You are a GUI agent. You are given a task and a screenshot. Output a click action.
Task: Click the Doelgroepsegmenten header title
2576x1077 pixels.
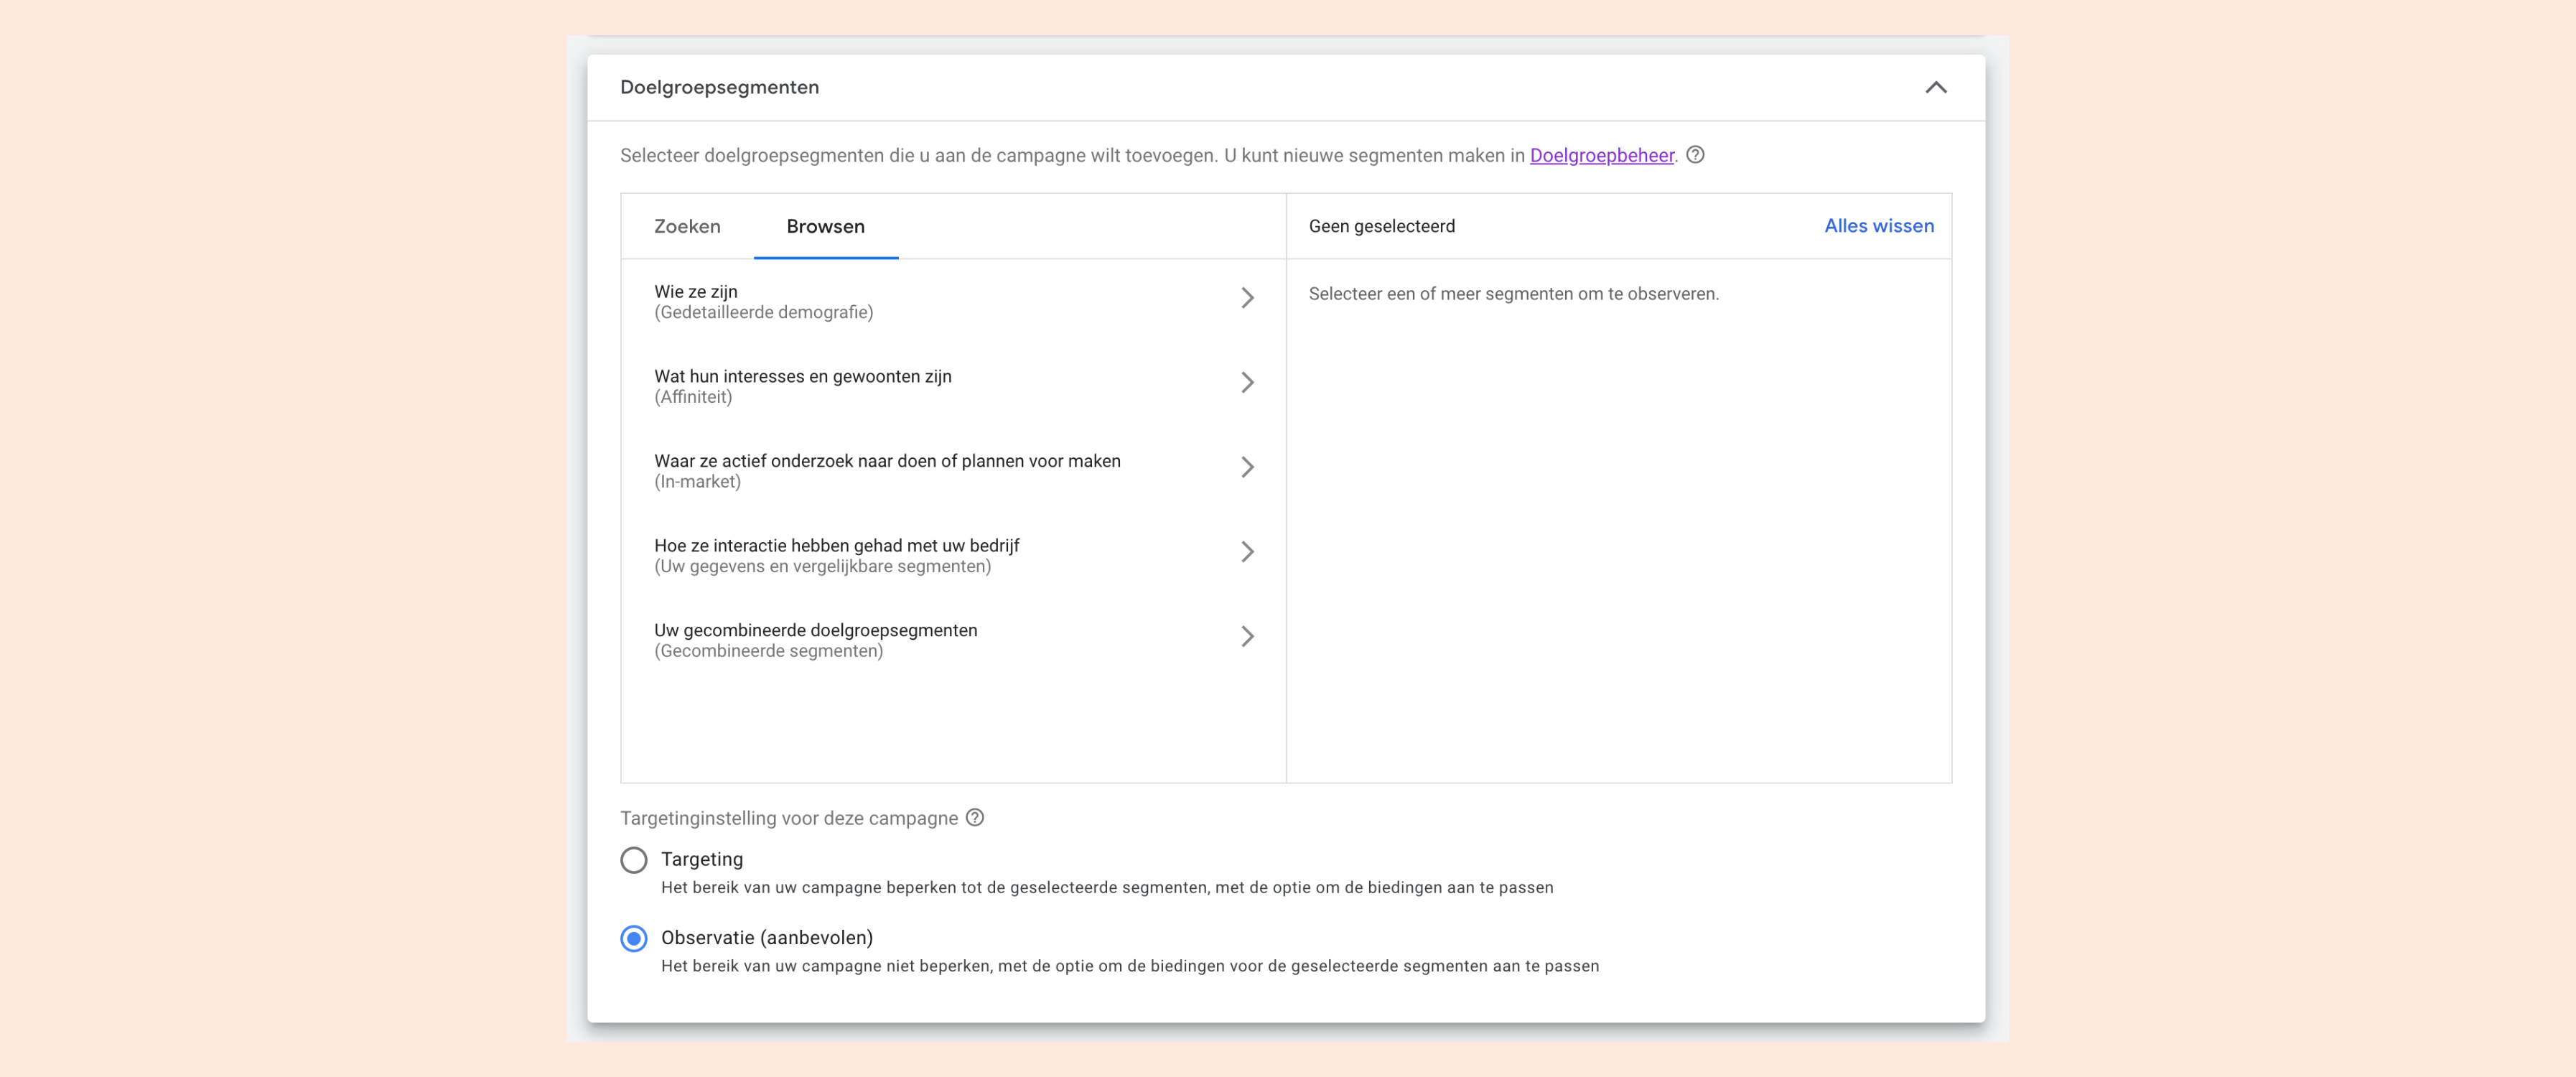719,88
